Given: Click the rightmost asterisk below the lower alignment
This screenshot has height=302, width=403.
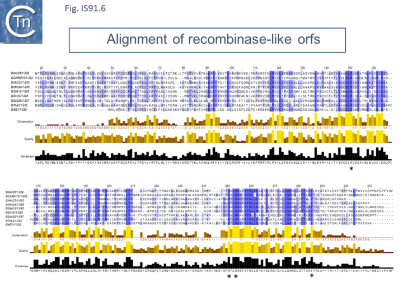Looking at the screenshot, I should [x=312, y=276].
